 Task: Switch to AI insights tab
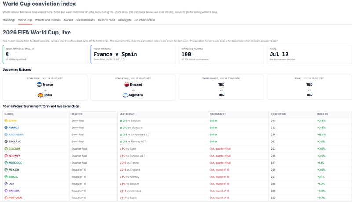tap(125, 20)
